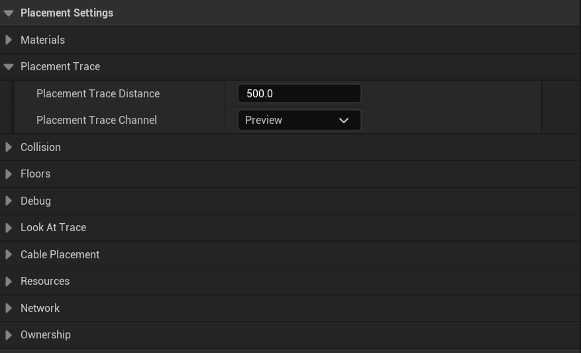Expand the Resources category arrow

tap(9, 281)
